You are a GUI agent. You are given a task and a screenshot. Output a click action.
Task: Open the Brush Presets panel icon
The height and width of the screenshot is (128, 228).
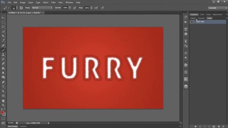coord(186,46)
